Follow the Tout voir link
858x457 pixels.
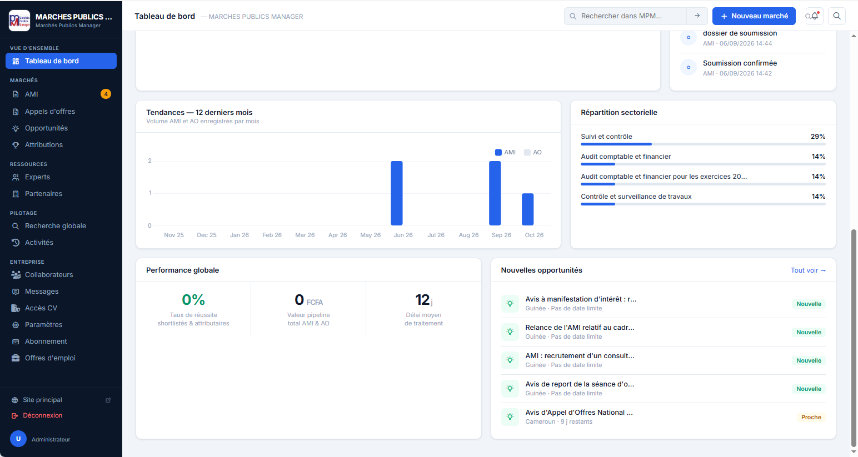(808, 270)
